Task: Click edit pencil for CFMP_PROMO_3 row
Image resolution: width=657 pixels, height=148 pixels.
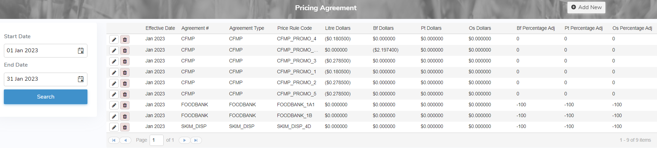Action: tap(114, 61)
